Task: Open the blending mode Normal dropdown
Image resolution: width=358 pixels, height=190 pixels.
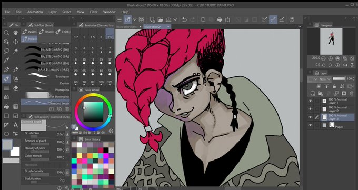Action: point(325,79)
